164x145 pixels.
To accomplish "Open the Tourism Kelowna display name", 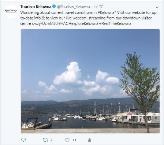I will [36, 7].
